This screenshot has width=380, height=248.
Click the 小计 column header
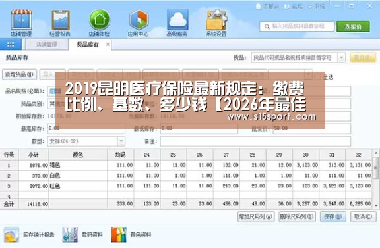click(34, 155)
